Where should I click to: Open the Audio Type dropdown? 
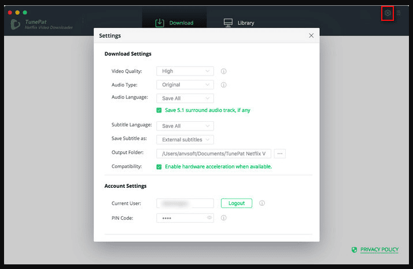[x=185, y=85]
